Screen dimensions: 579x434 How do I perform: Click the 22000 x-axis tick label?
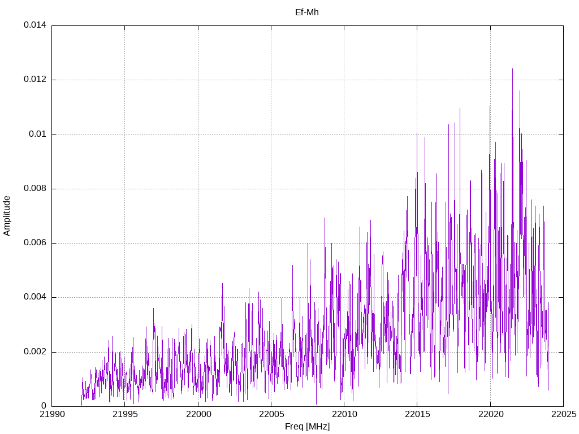click(x=197, y=415)
